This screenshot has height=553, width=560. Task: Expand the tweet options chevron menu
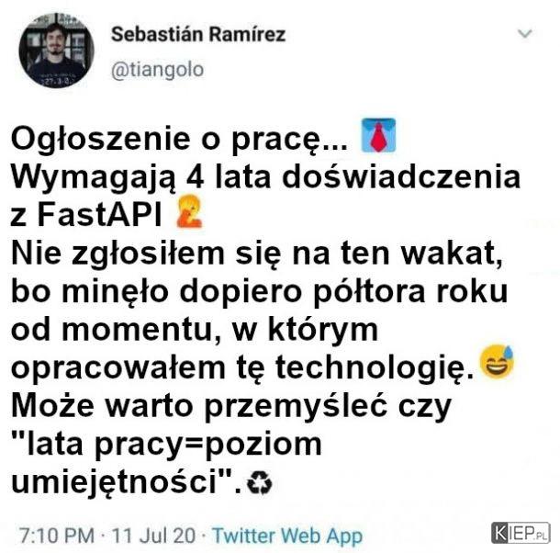pos(525,34)
